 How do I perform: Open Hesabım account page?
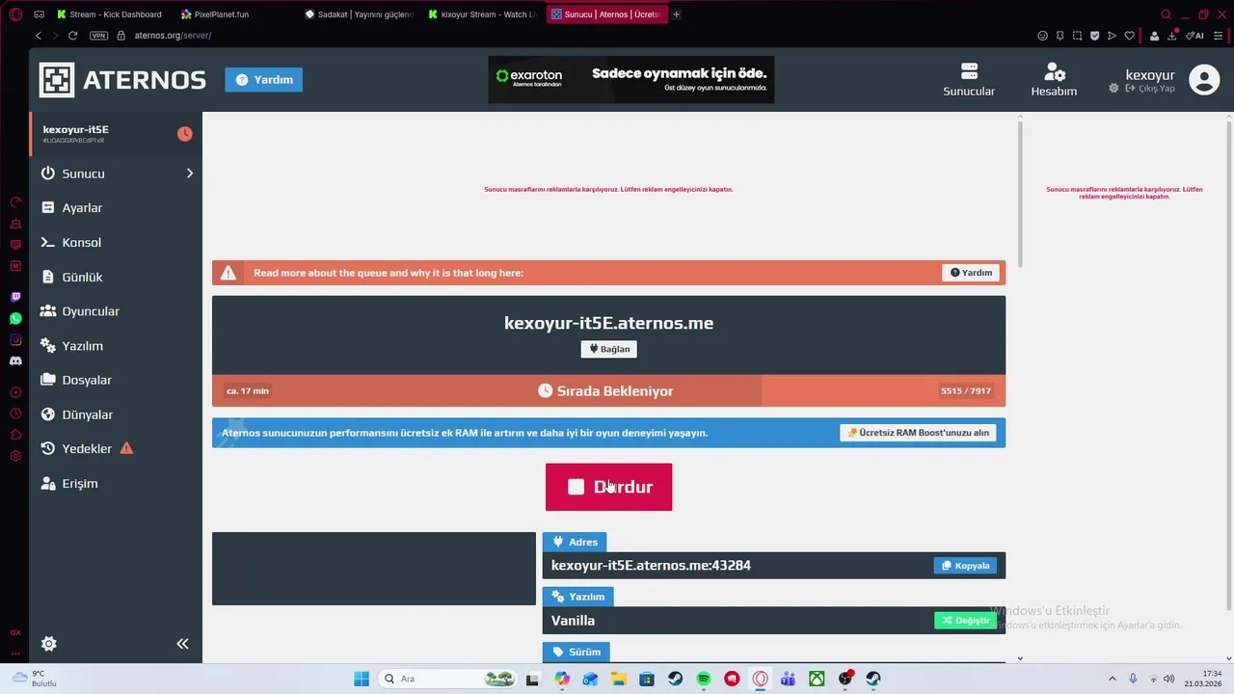(x=1054, y=80)
